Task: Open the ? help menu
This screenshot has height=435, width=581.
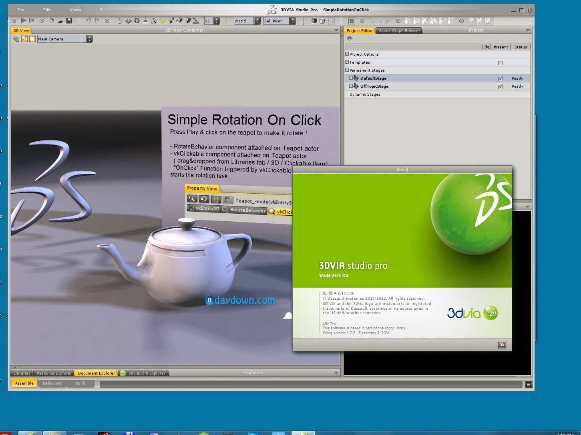Action: click(101, 10)
